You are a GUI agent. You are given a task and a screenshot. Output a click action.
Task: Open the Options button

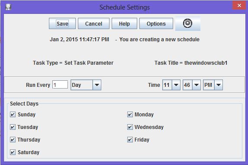click(x=156, y=23)
